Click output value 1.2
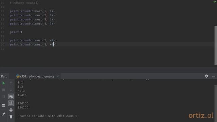 pyautogui.click(x=20, y=83)
